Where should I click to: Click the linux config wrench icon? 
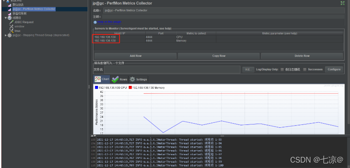click(x=11, y=31)
